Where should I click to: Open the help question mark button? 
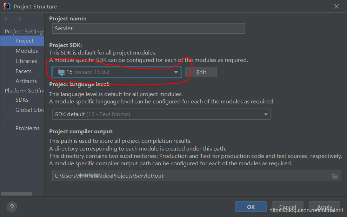(x=12, y=207)
